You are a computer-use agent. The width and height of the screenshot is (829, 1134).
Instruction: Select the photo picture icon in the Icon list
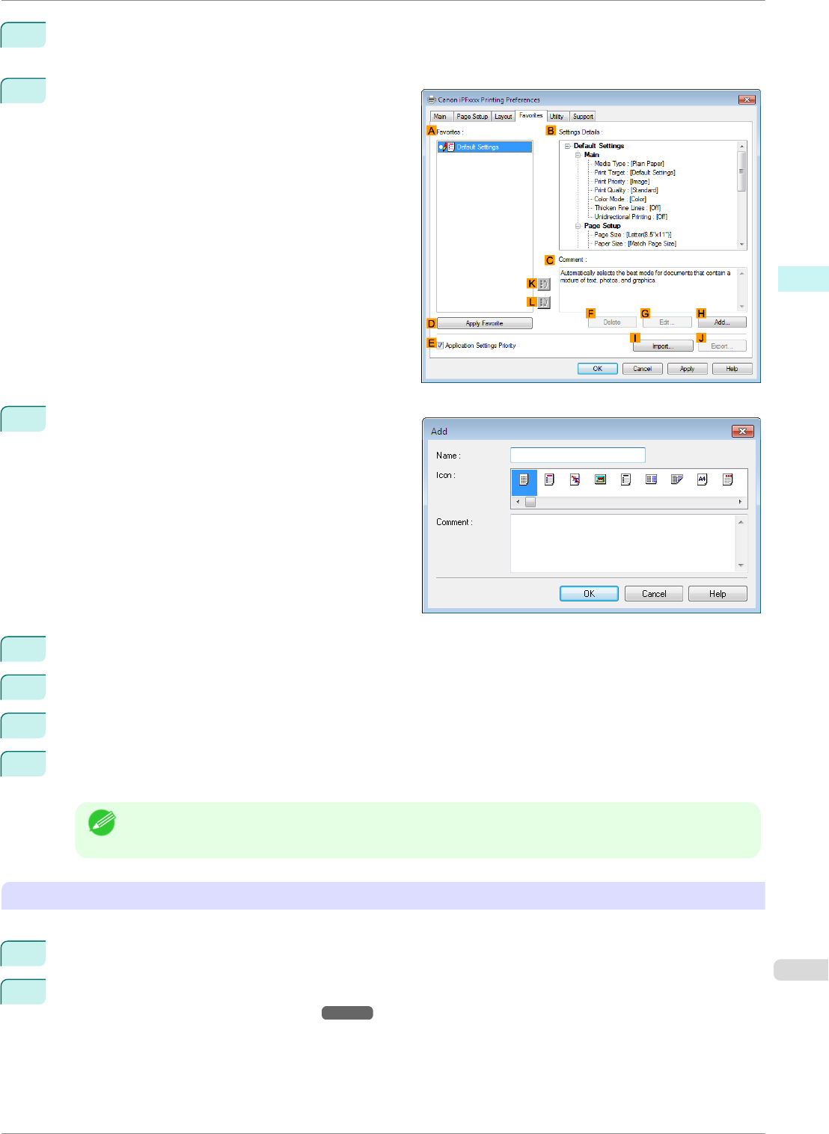(600, 480)
